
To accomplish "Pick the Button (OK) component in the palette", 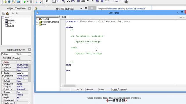I will 83,1.
